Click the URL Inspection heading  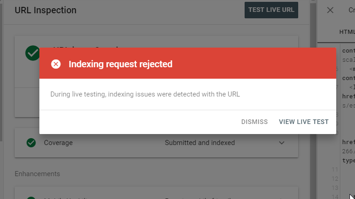point(45,10)
